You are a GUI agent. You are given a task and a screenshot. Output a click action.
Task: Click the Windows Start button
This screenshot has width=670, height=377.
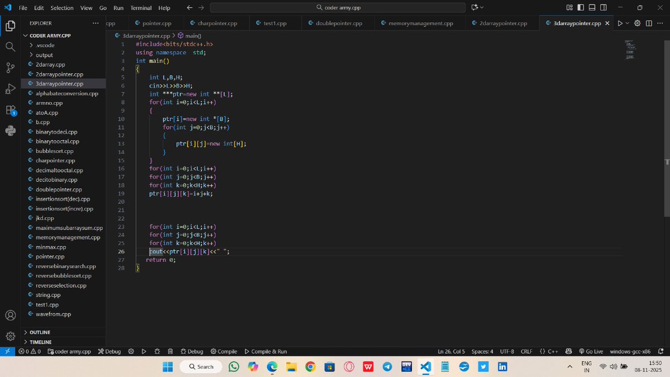(x=167, y=366)
